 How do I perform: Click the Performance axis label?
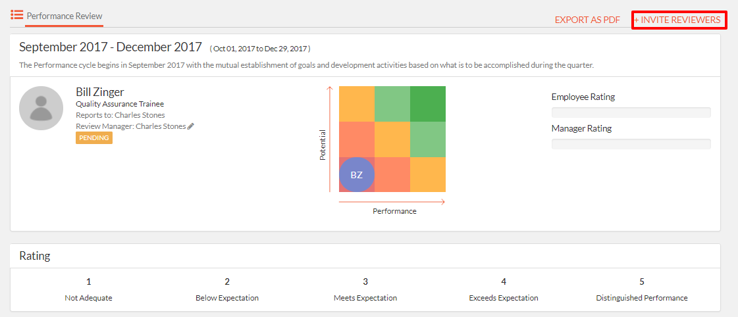tap(394, 211)
